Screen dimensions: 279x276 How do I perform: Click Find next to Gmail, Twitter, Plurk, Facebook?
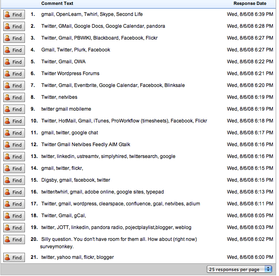point(14,50)
